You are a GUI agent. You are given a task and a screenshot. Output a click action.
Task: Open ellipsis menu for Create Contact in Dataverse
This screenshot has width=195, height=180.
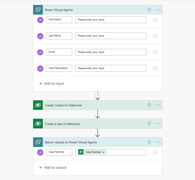[157, 105]
